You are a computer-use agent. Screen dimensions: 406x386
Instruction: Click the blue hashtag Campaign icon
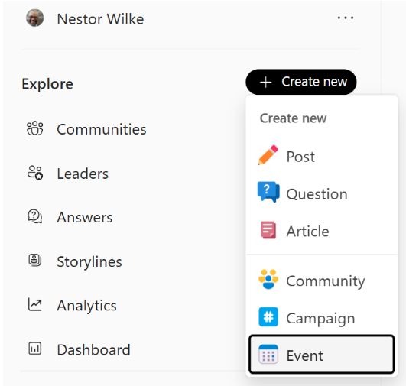coord(268,317)
